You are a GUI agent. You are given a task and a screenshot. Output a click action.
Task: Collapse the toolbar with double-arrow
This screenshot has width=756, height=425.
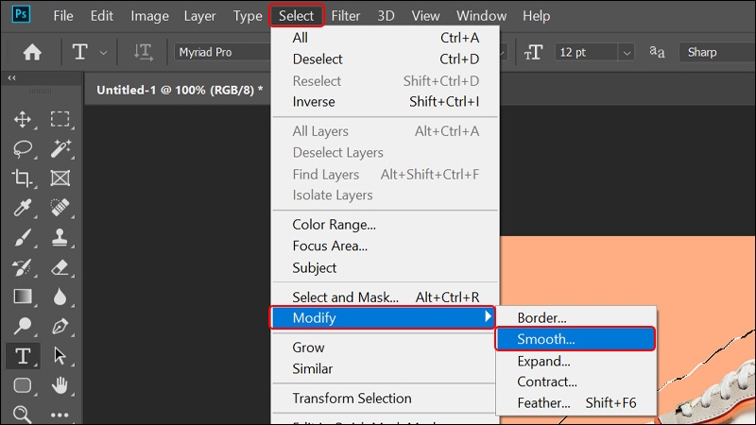(x=11, y=77)
